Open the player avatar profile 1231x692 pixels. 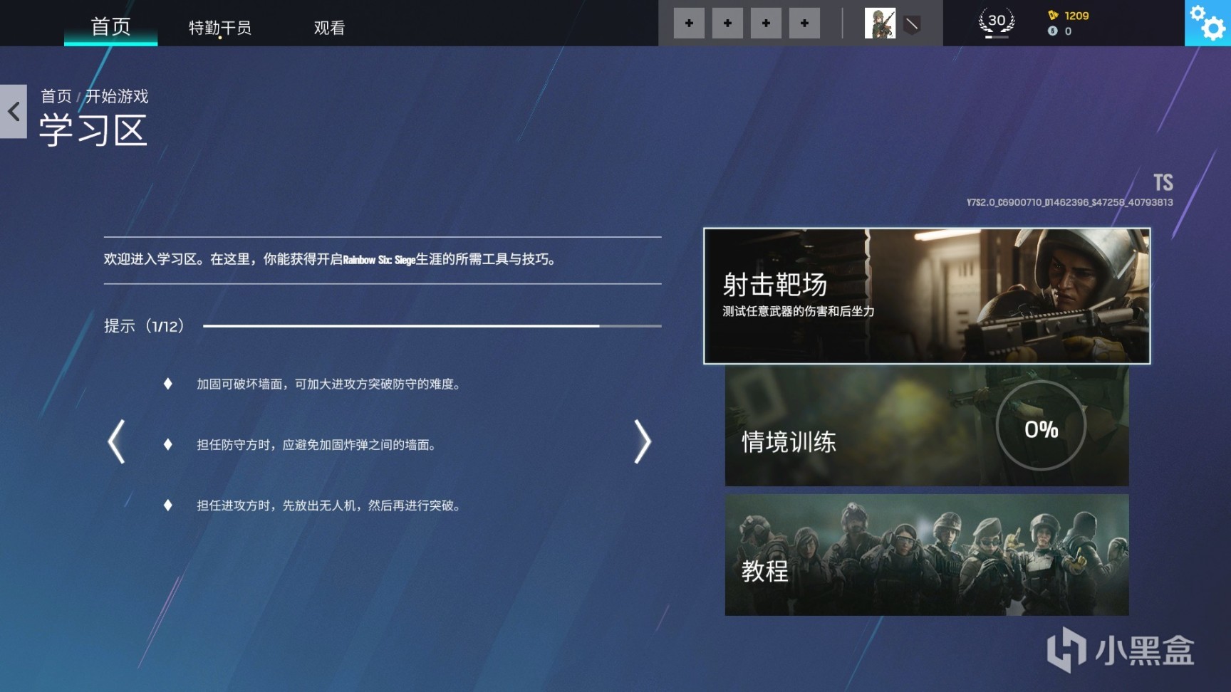point(880,23)
